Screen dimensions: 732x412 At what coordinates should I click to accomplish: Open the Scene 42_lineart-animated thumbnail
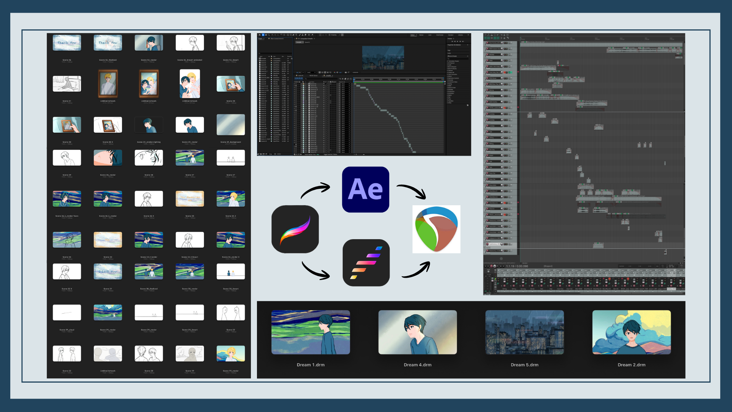tap(190, 43)
